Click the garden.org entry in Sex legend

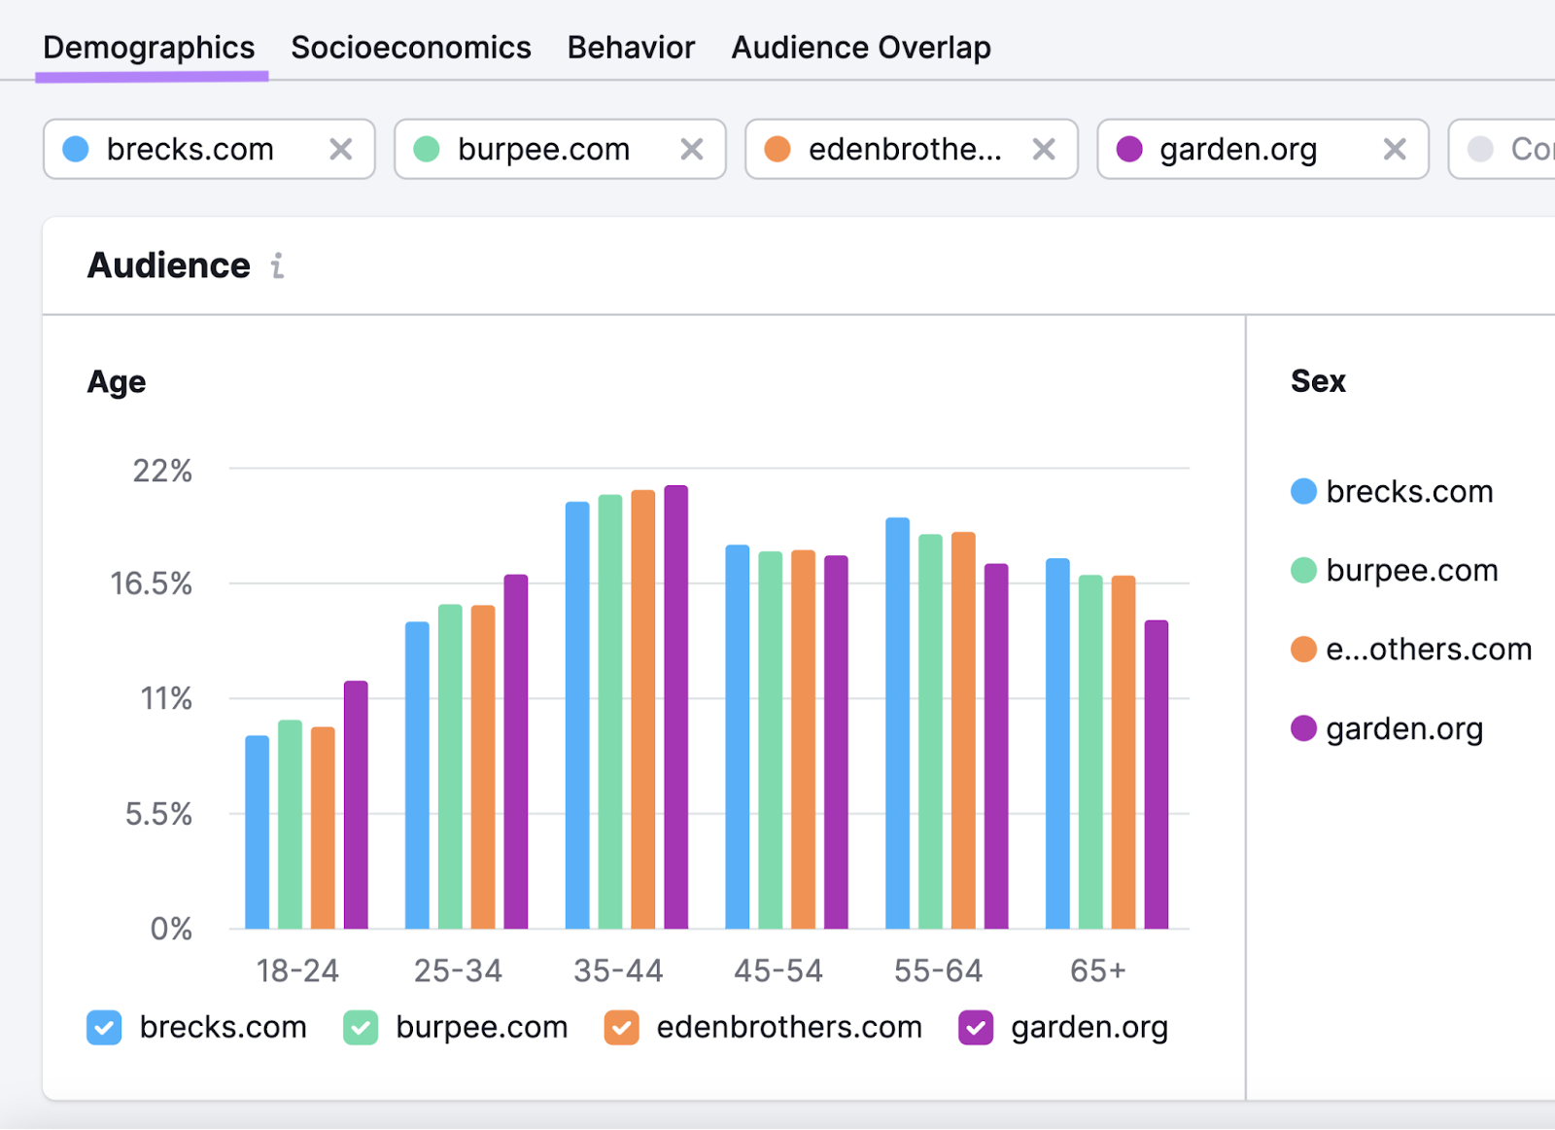[x=1402, y=728]
